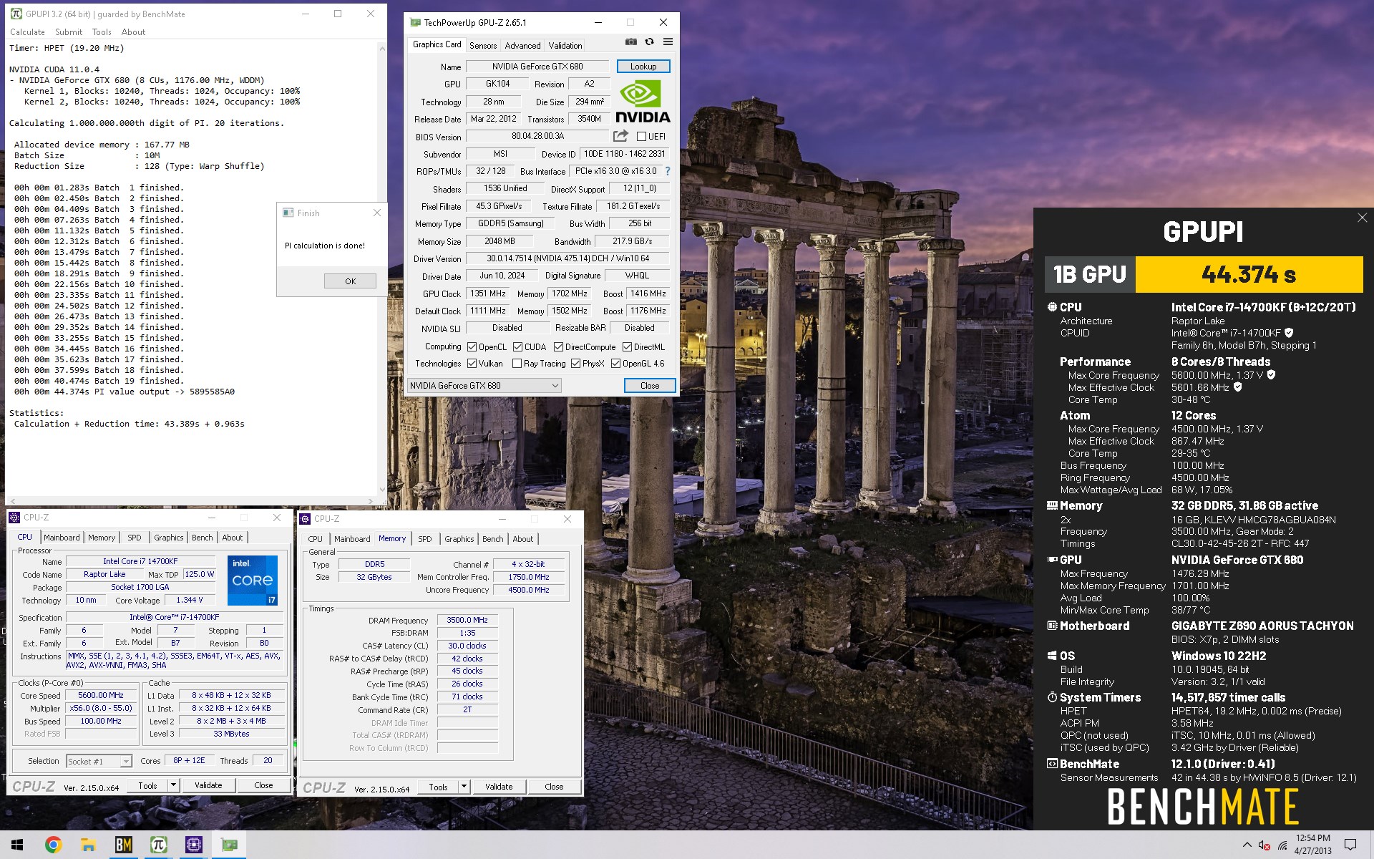The image size is (1374, 859).
Task: Click the GPUPI taskbar icon
Action: point(158,845)
